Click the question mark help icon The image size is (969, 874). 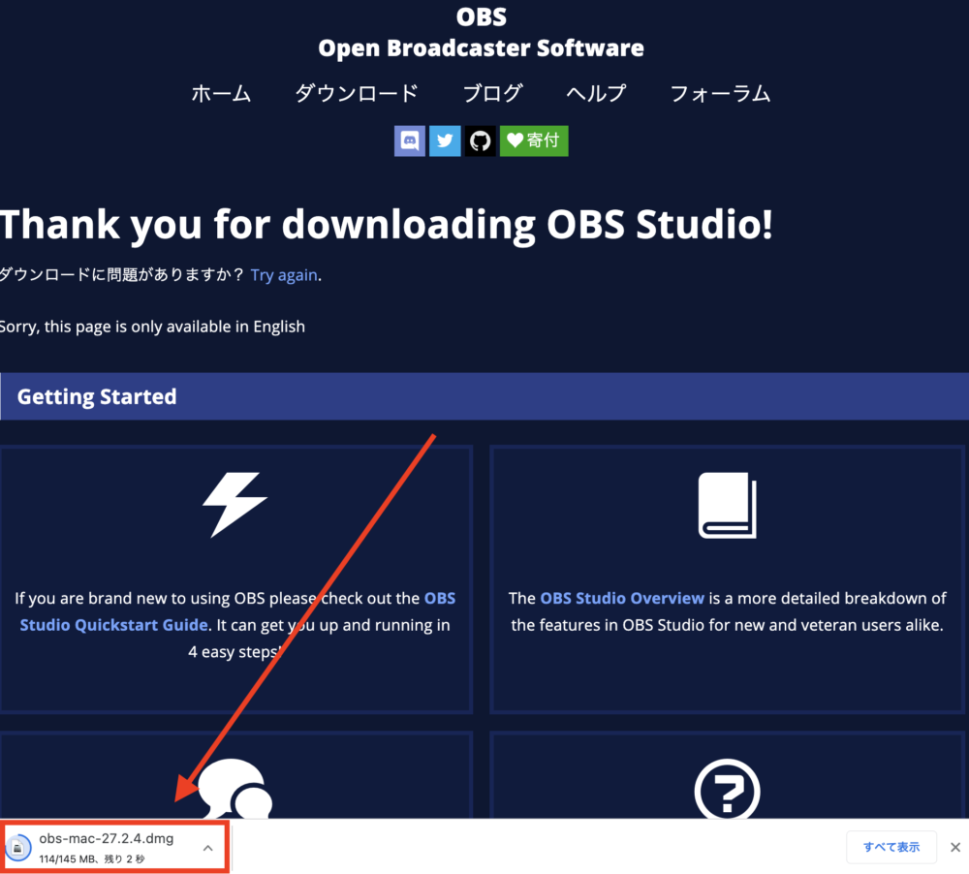(x=728, y=790)
